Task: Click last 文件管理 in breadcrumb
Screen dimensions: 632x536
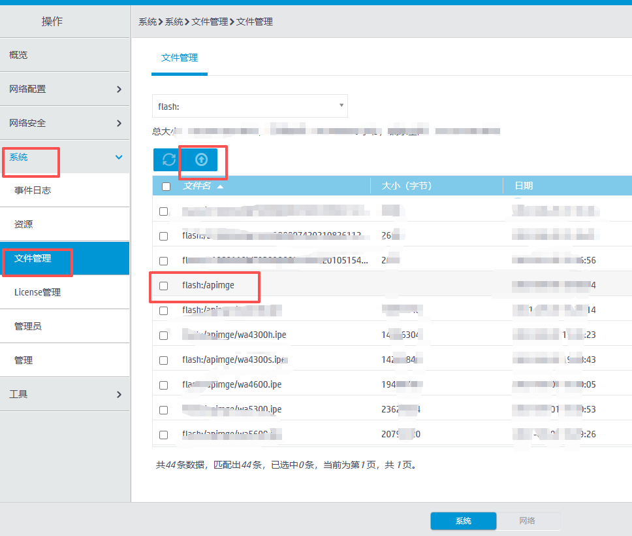Action: (x=255, y=22)
